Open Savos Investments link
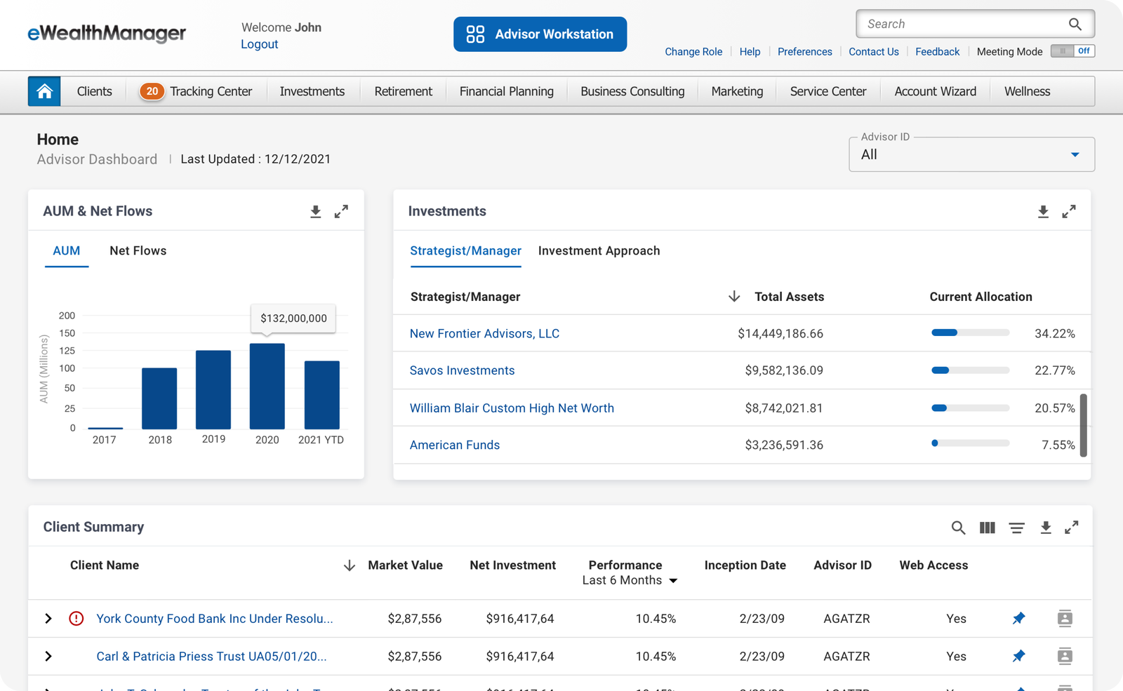 pyautogui.click(x=462, y=370)
